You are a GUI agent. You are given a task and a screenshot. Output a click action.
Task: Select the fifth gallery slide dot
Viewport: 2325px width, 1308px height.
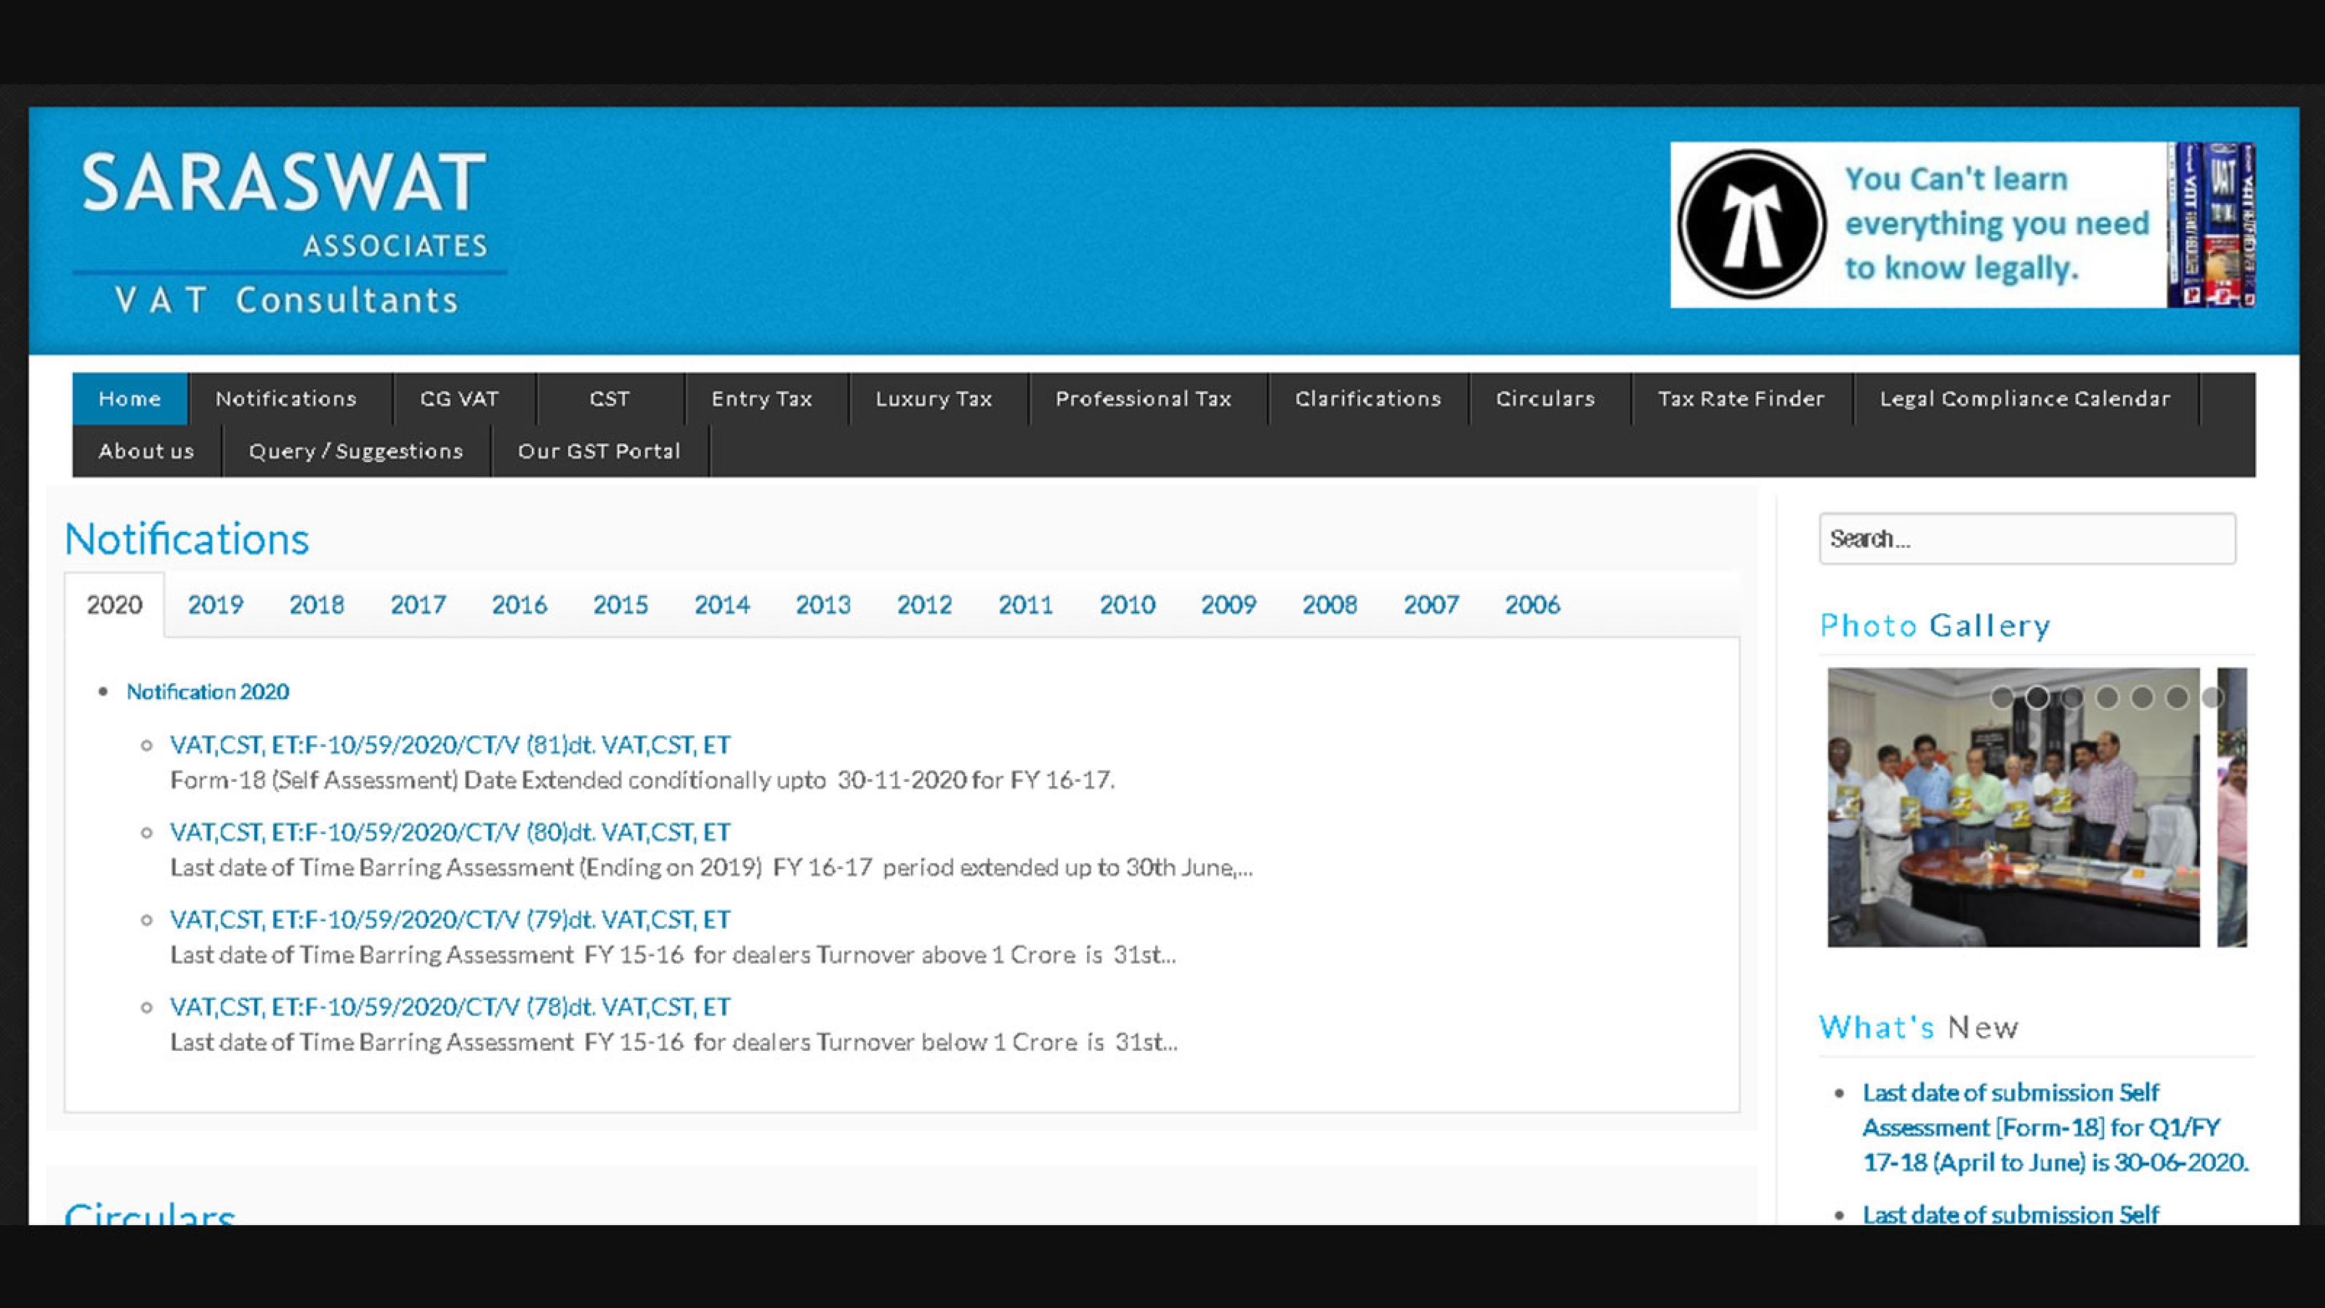[x=2143, y=697]
